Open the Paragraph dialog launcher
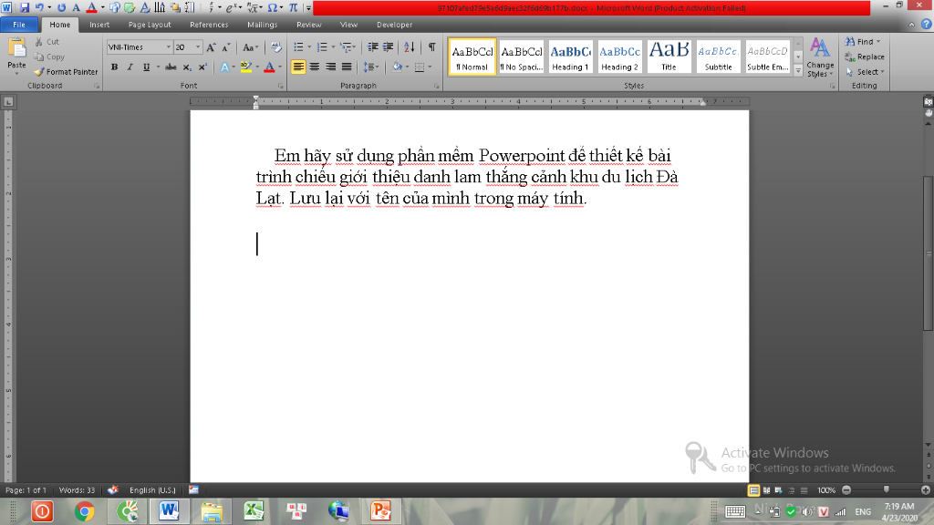 point(437,87)
